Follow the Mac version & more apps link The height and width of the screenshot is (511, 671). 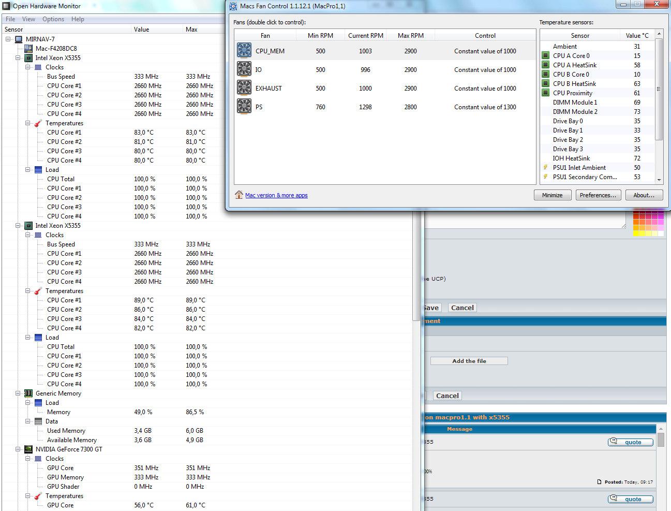pyautogui.click(x=276, y=195)
